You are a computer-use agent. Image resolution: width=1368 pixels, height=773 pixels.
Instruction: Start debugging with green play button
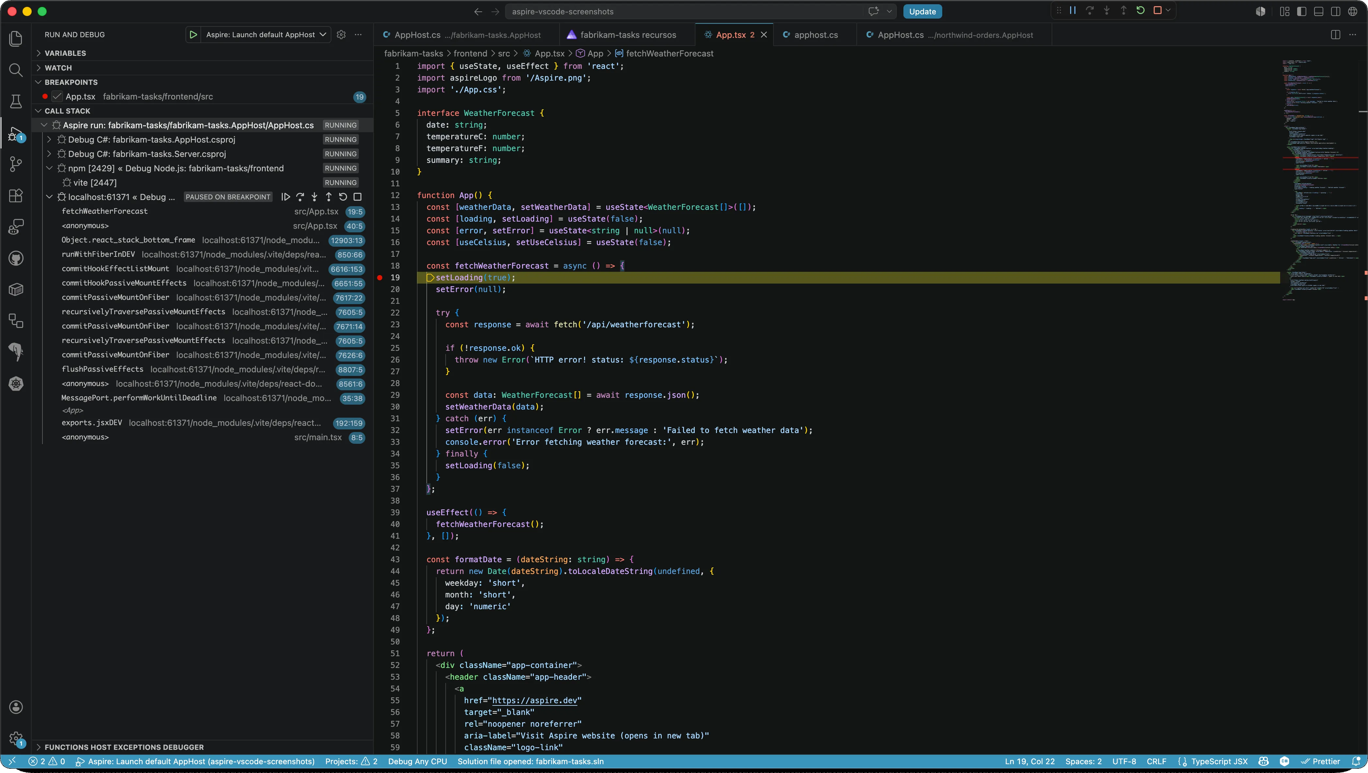[x=193, y=35]
